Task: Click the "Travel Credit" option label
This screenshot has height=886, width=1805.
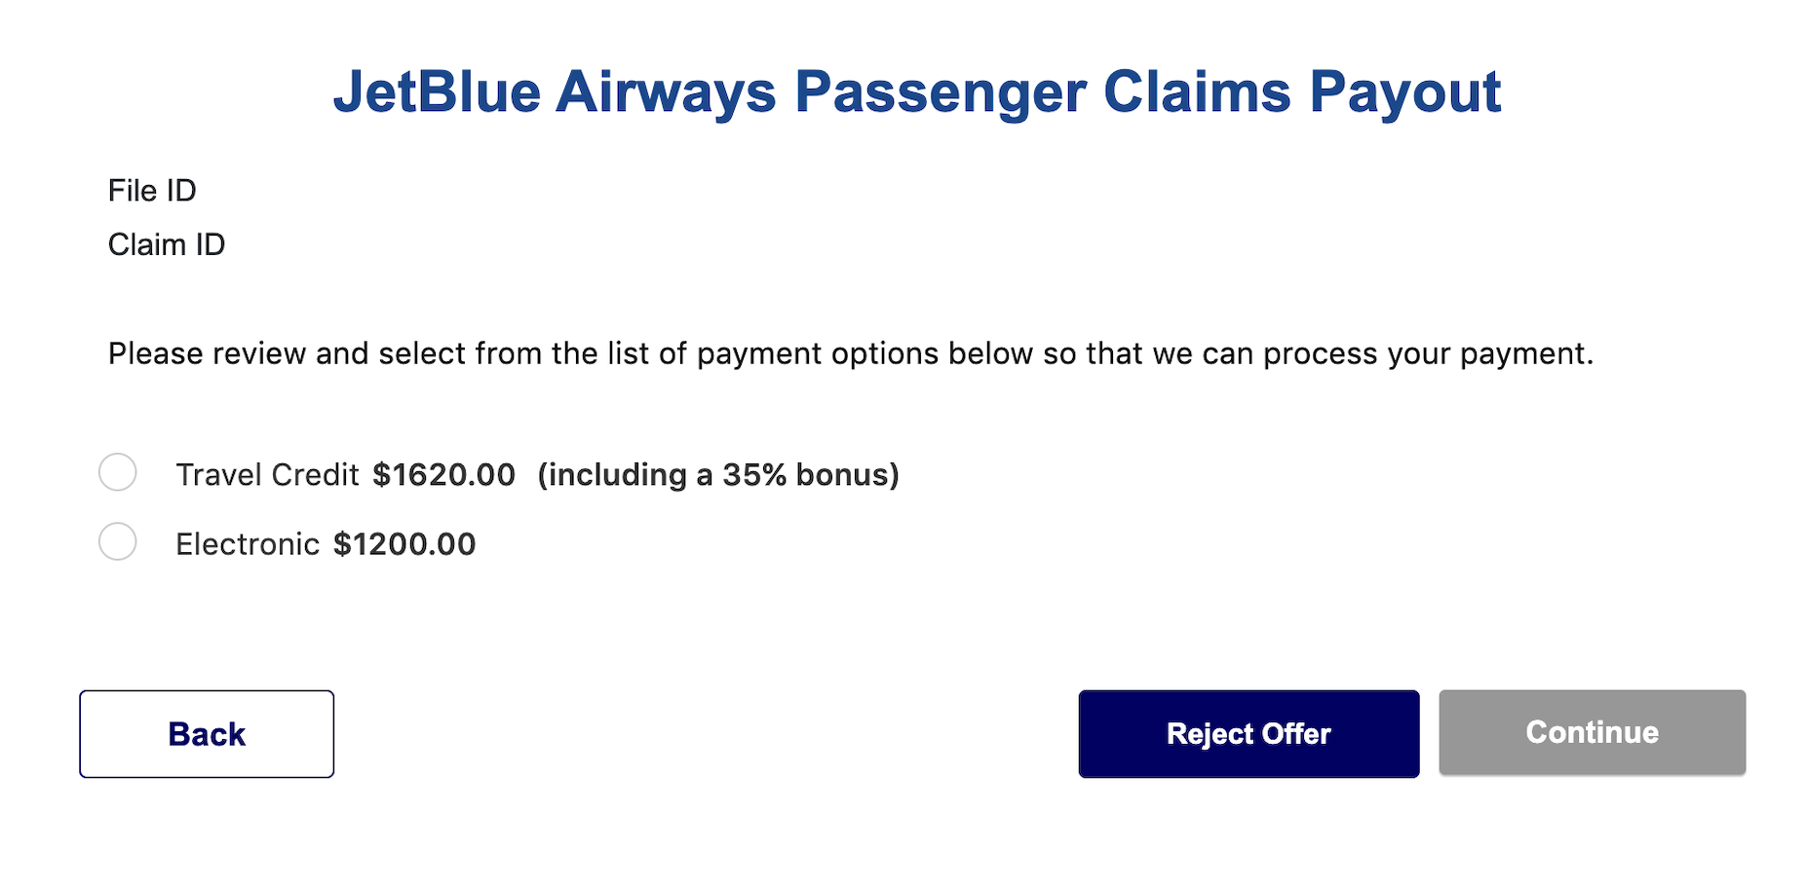Action: click(x=267, y=475)
